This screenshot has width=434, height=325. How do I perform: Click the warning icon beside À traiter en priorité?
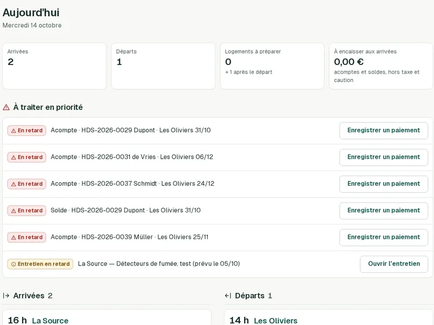tap(6, 107)
